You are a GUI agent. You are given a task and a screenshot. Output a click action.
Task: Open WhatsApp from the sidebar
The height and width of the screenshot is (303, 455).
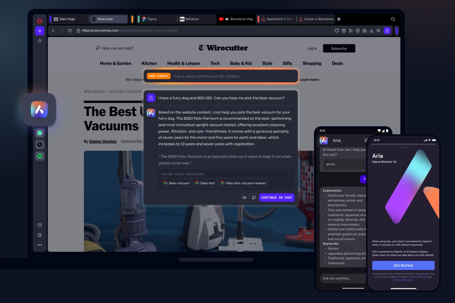[40, 133]
